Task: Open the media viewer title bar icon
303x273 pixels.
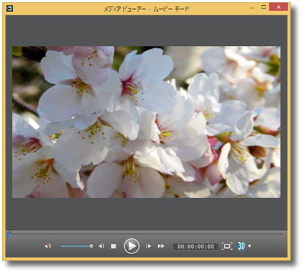Action: click(x=9, y=9)
